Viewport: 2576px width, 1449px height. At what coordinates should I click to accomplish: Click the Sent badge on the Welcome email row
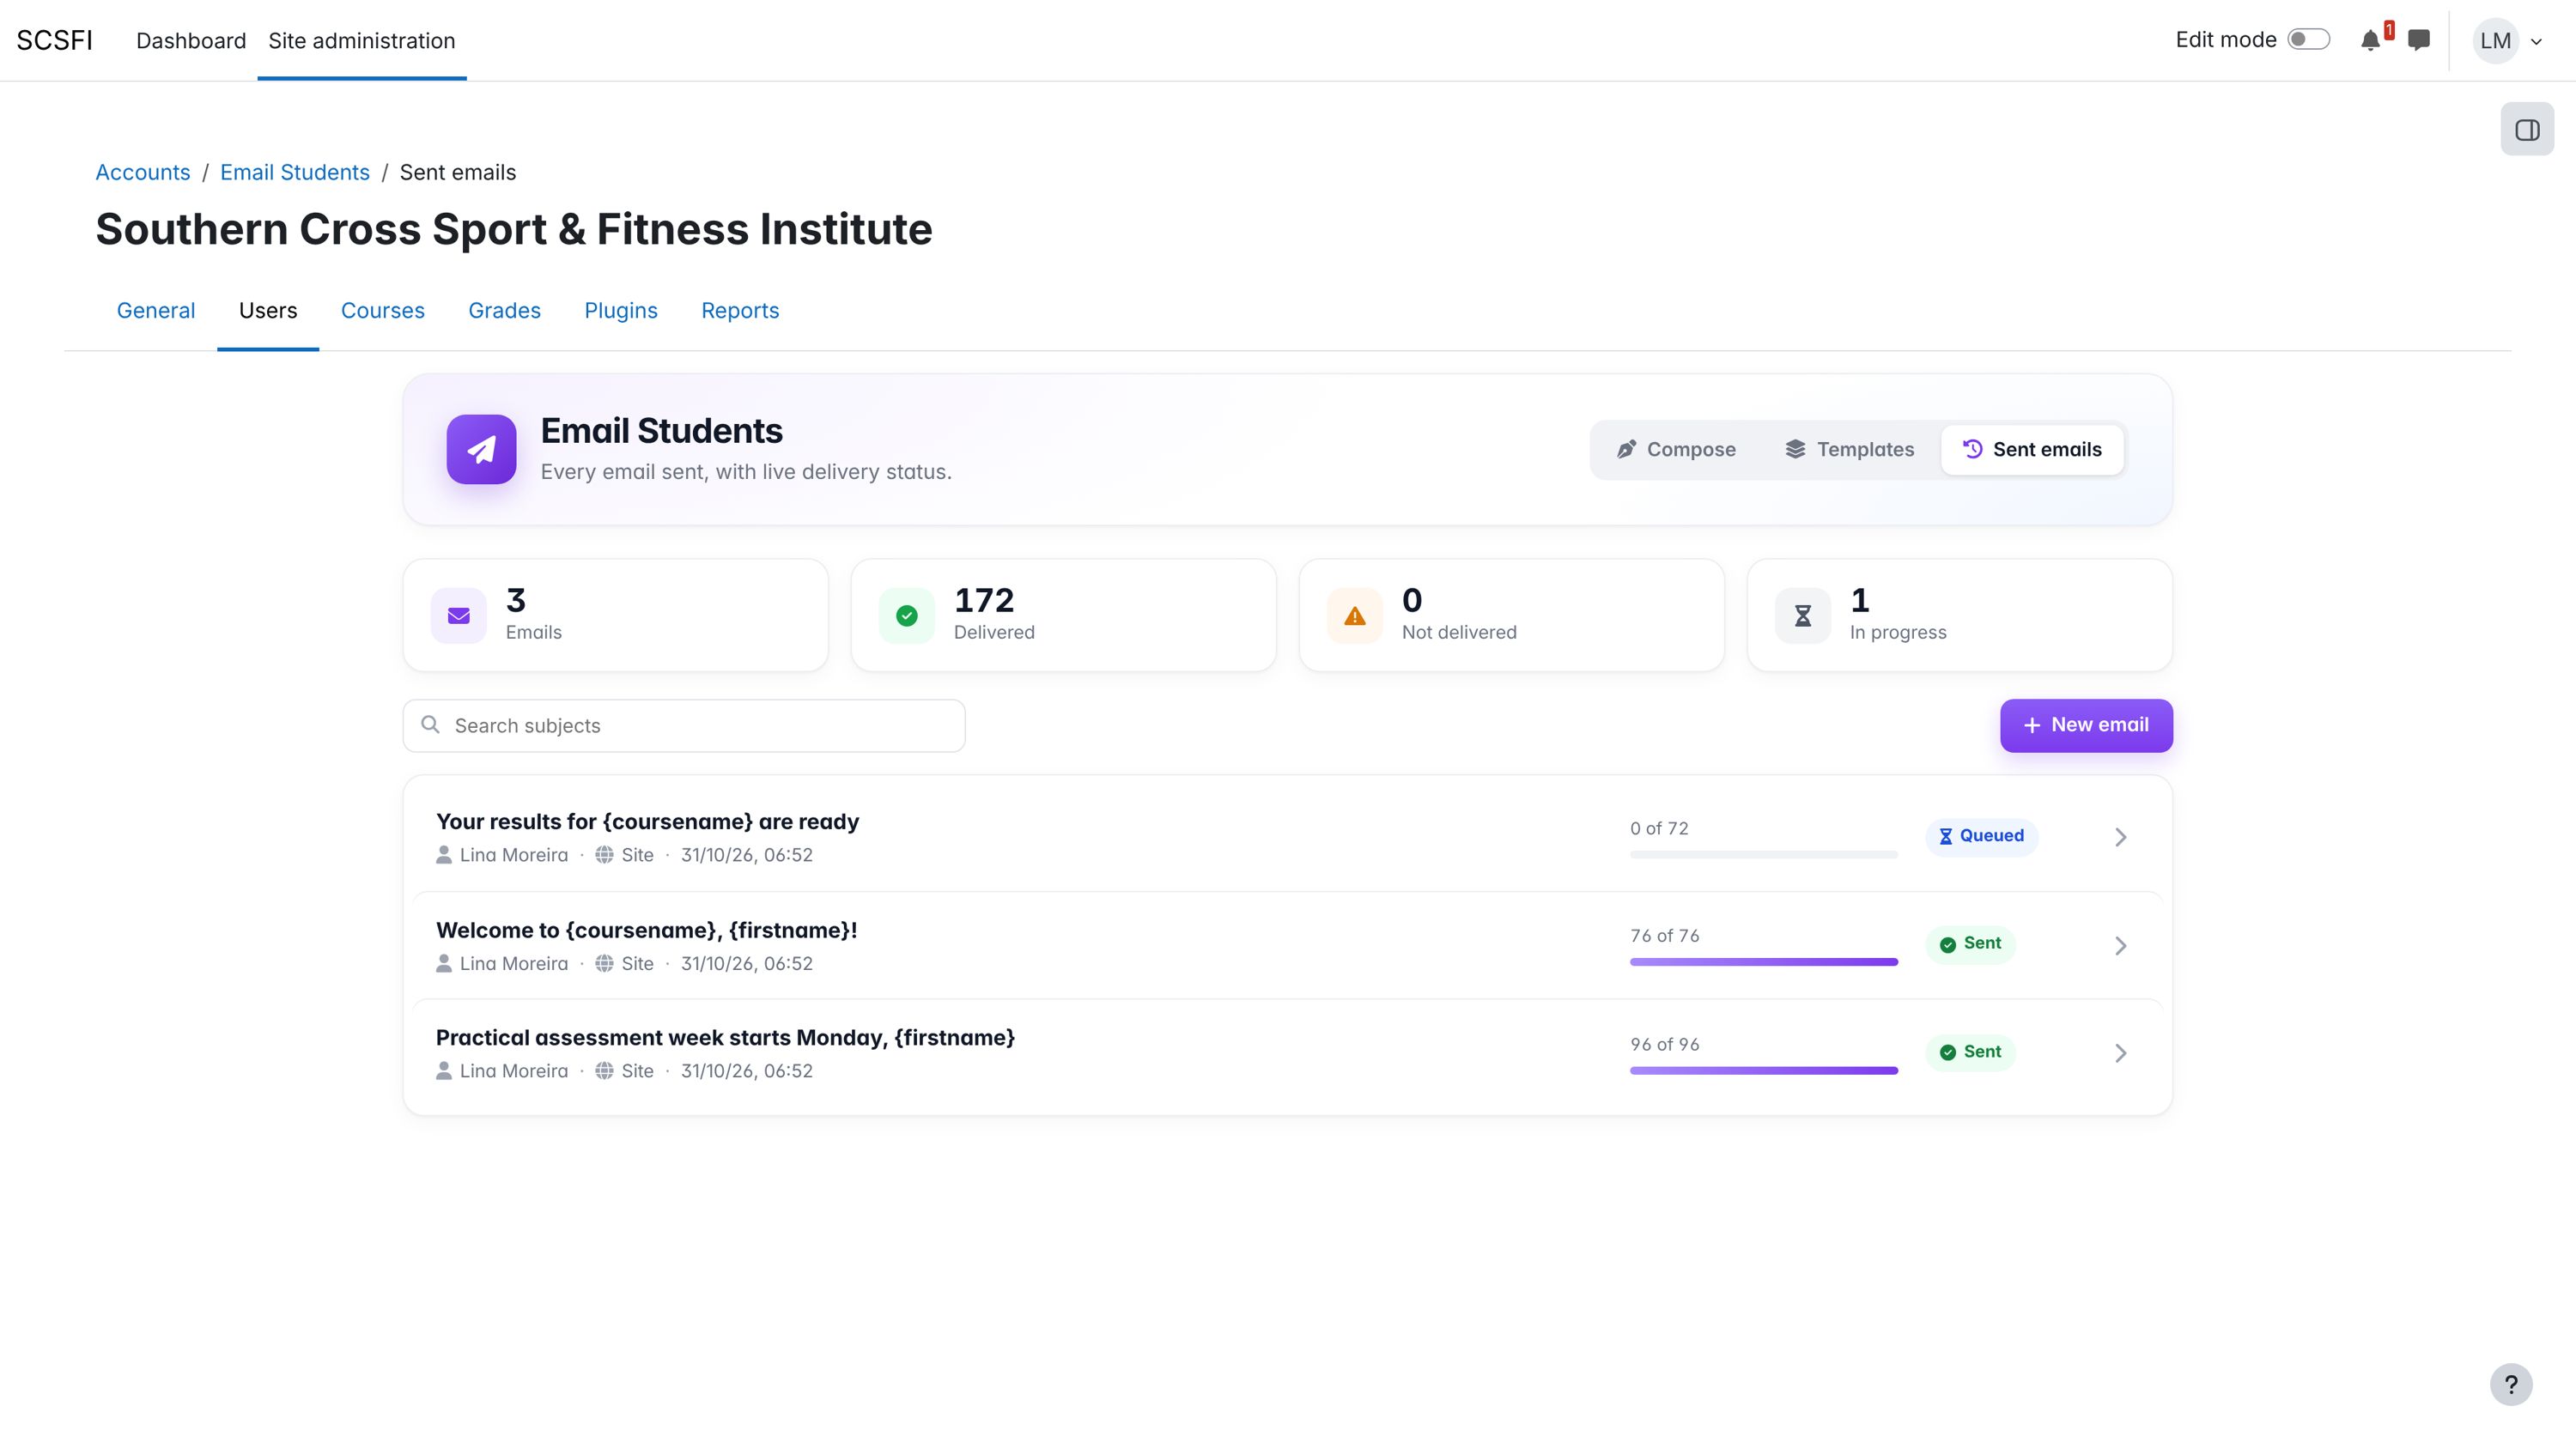[x=1970, y=944]
